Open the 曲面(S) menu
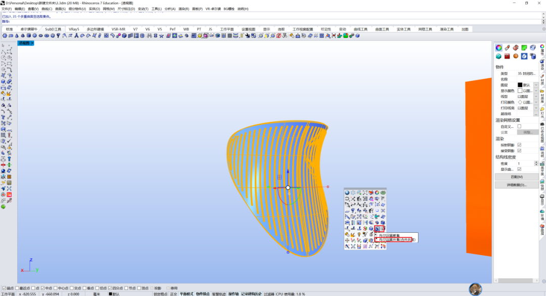This screenshot has height=296, width=546. [60, 9]
